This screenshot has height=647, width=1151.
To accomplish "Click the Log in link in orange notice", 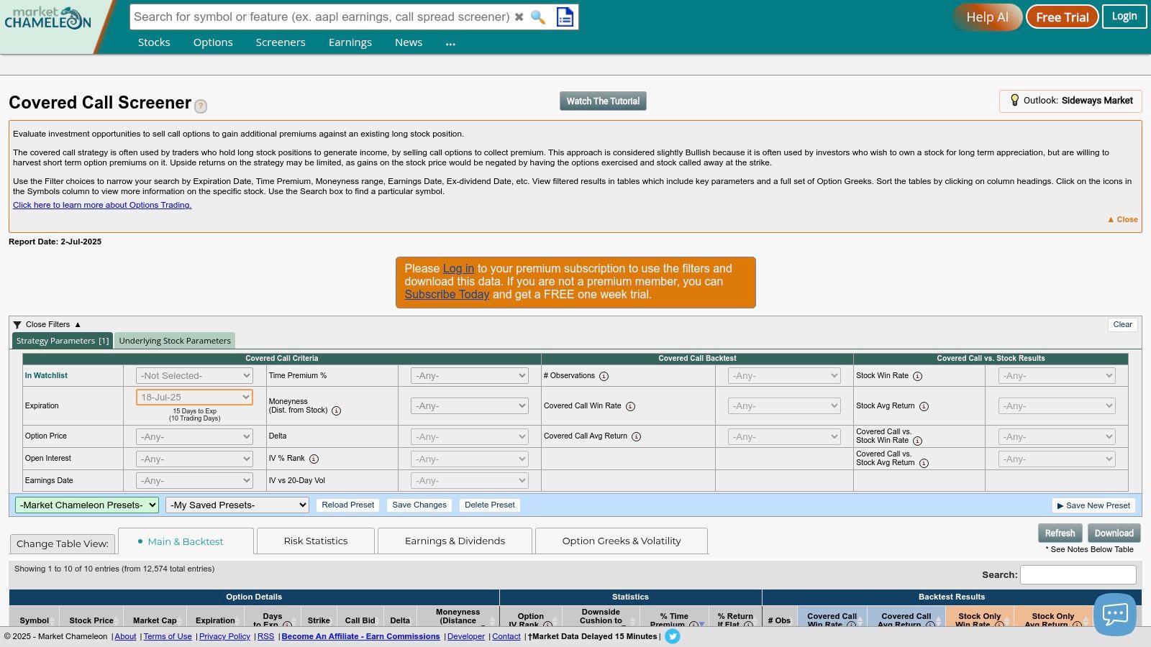I will tap(458, 269).
